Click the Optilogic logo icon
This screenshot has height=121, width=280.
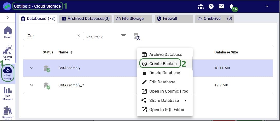7,6
